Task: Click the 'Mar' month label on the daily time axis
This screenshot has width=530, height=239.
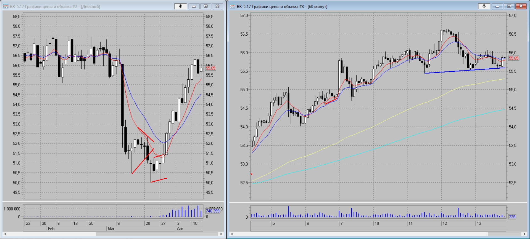Action: pos(111,229)
